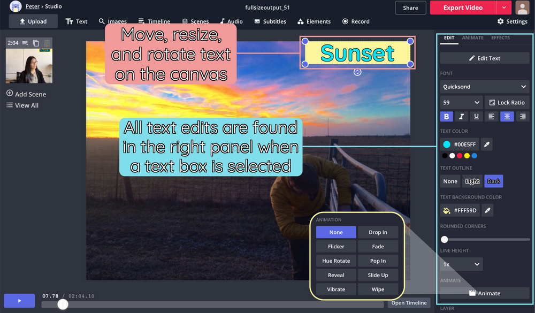Select the red text color swatch

tap(461, 156)
